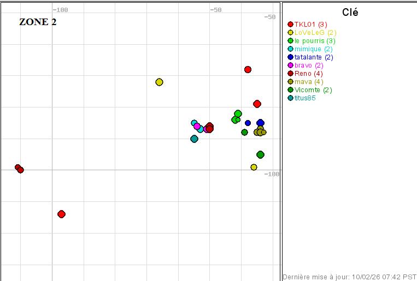Click the titus85 legend label
Image resolution: width=417 pixels, height=281 pixels.
305,98
